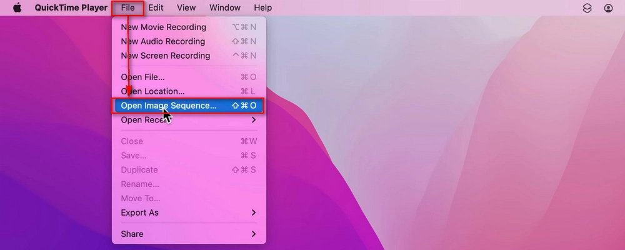
Task: Expand the Share submenu
Action: [189, 234]
